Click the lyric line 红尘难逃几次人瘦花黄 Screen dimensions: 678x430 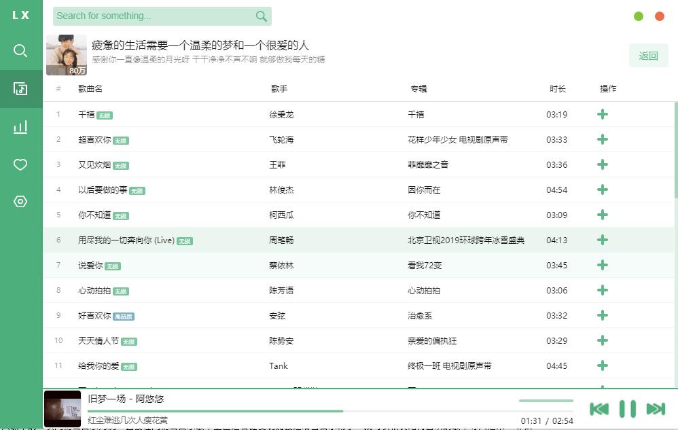click(128, 420)
